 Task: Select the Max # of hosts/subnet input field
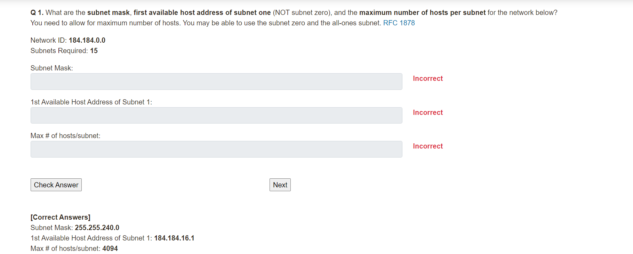[216, 149]
